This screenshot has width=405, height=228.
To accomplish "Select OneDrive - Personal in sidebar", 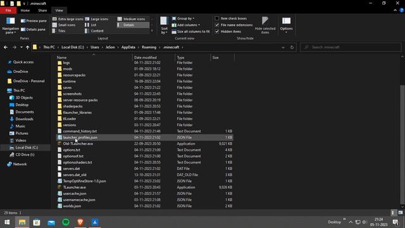I will [28, 81].
